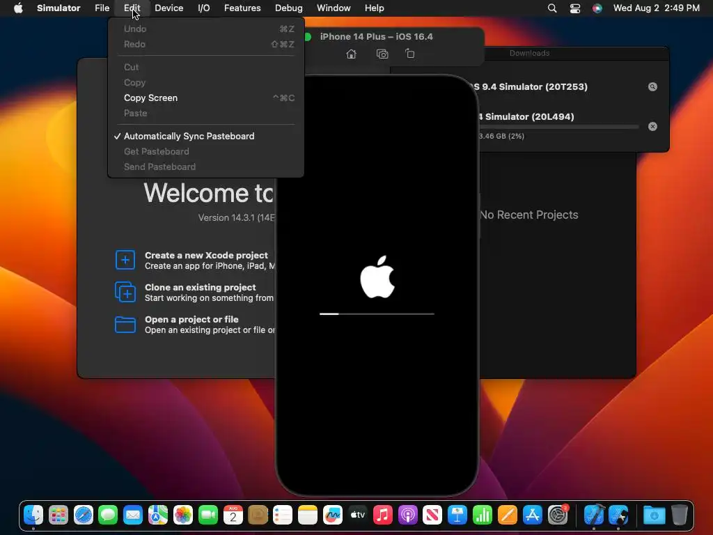This screenshot has width=713, height=535.
Task: Open App Store from the Dock
Action: (532, 515)
